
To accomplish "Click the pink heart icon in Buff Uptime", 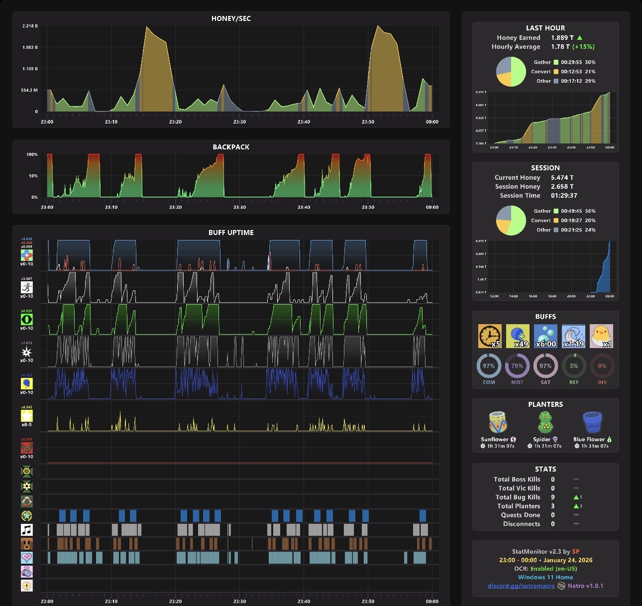I will 27,558.
